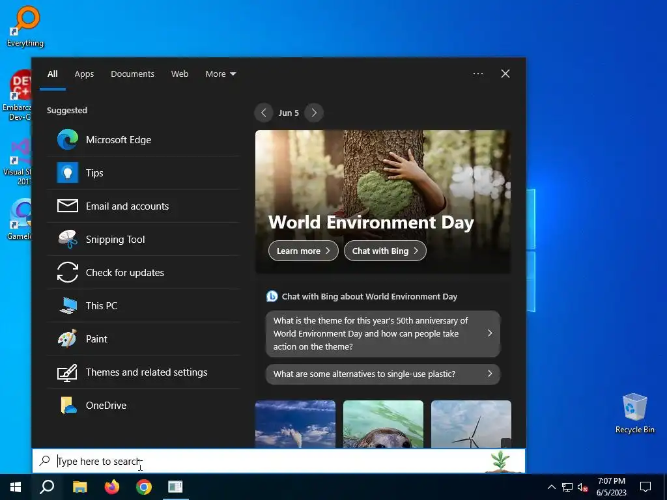This screenshot has height=500, width=667.
Task: Open the seal animal thumbnail
Action: 383,424
